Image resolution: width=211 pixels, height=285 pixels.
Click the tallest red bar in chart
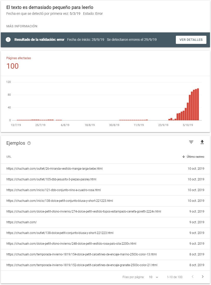pyautogui.click(x=198, y=104)
